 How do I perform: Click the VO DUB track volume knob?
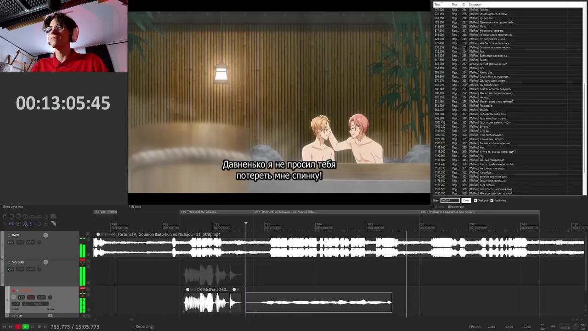click(x=45, y=263)
